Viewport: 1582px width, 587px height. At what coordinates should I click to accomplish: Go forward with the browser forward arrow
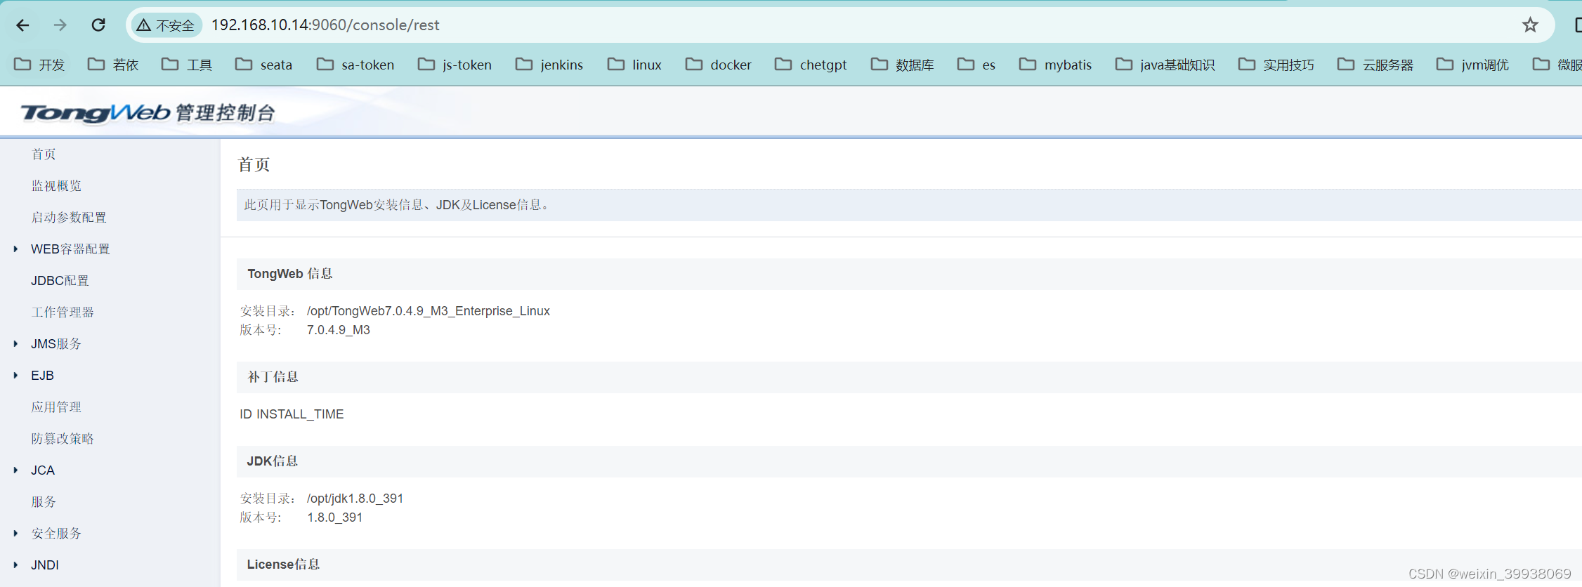(60, 25)
